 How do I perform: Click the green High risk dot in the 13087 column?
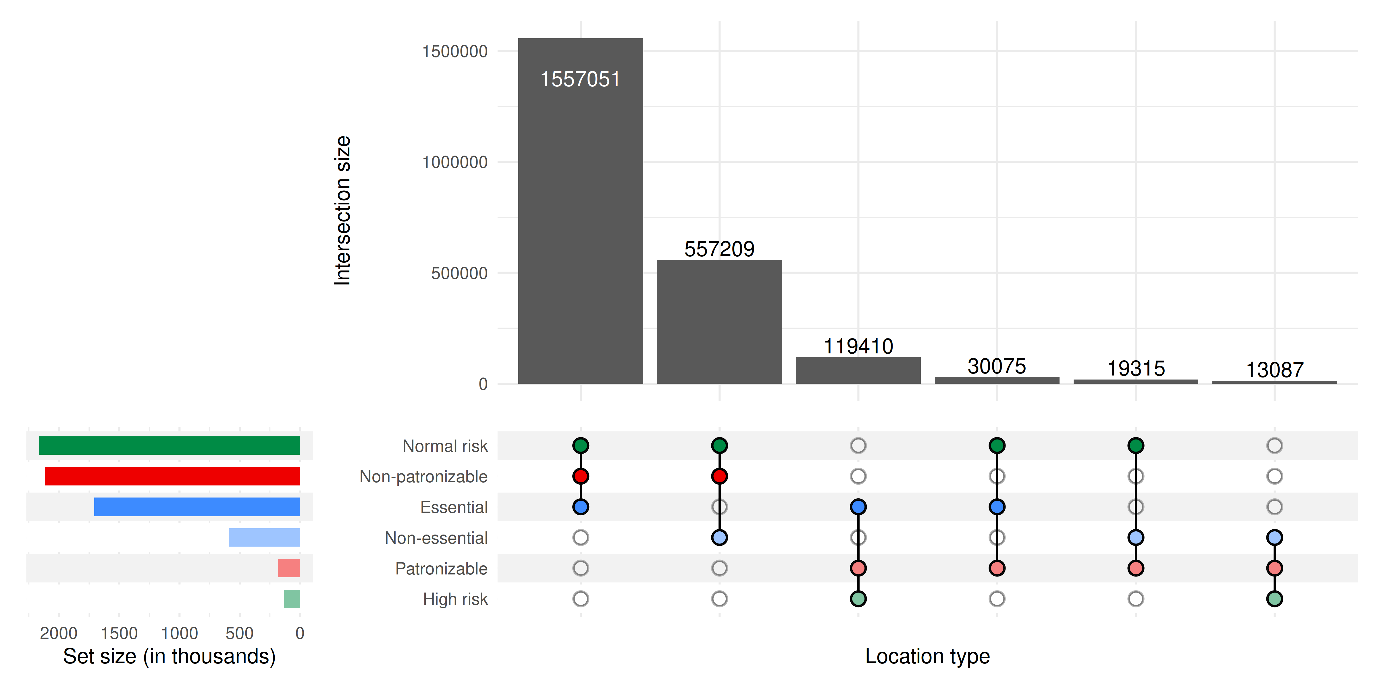point(1274,599)
